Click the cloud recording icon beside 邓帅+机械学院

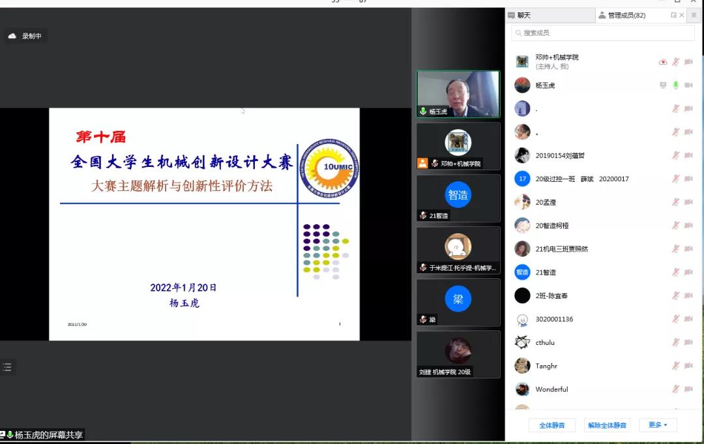click(663, 62)
